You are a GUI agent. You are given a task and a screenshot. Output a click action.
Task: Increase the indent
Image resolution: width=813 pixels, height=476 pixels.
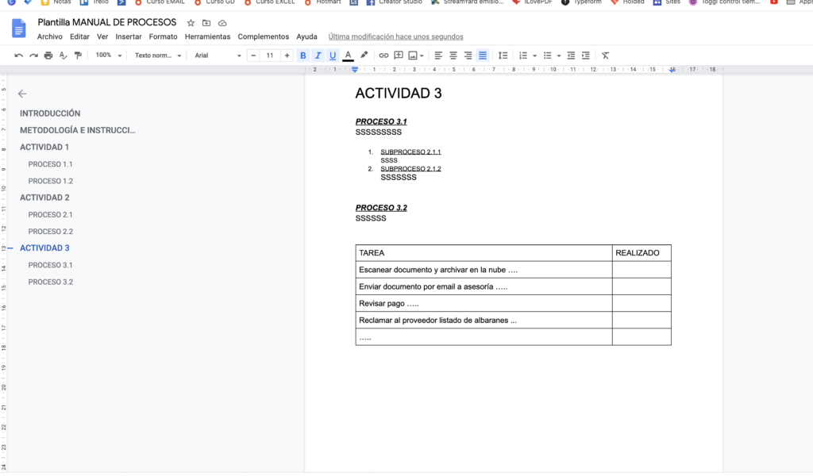(586, 56)
